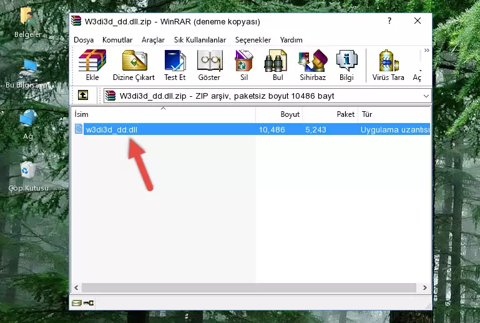Select the w3di3d_dd.dll file name
Screen dimensions: 480x323
[112, 129]
